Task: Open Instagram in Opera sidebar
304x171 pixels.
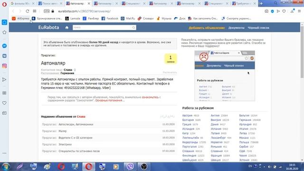Action: click(x=4, y=66)
